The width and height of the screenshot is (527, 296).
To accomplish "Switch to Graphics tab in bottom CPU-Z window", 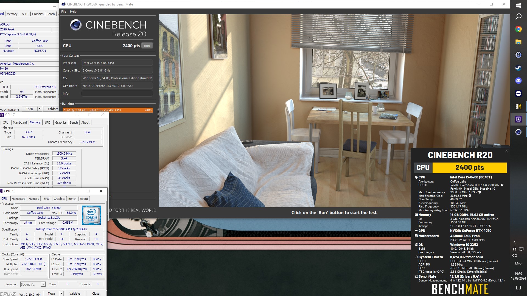I will pyautogui.click(x=60, y=199).
